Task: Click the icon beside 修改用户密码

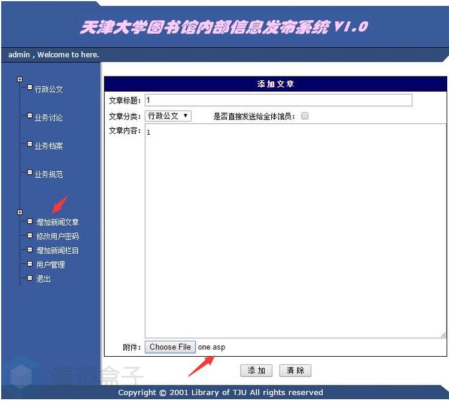Action: point(29,235)
